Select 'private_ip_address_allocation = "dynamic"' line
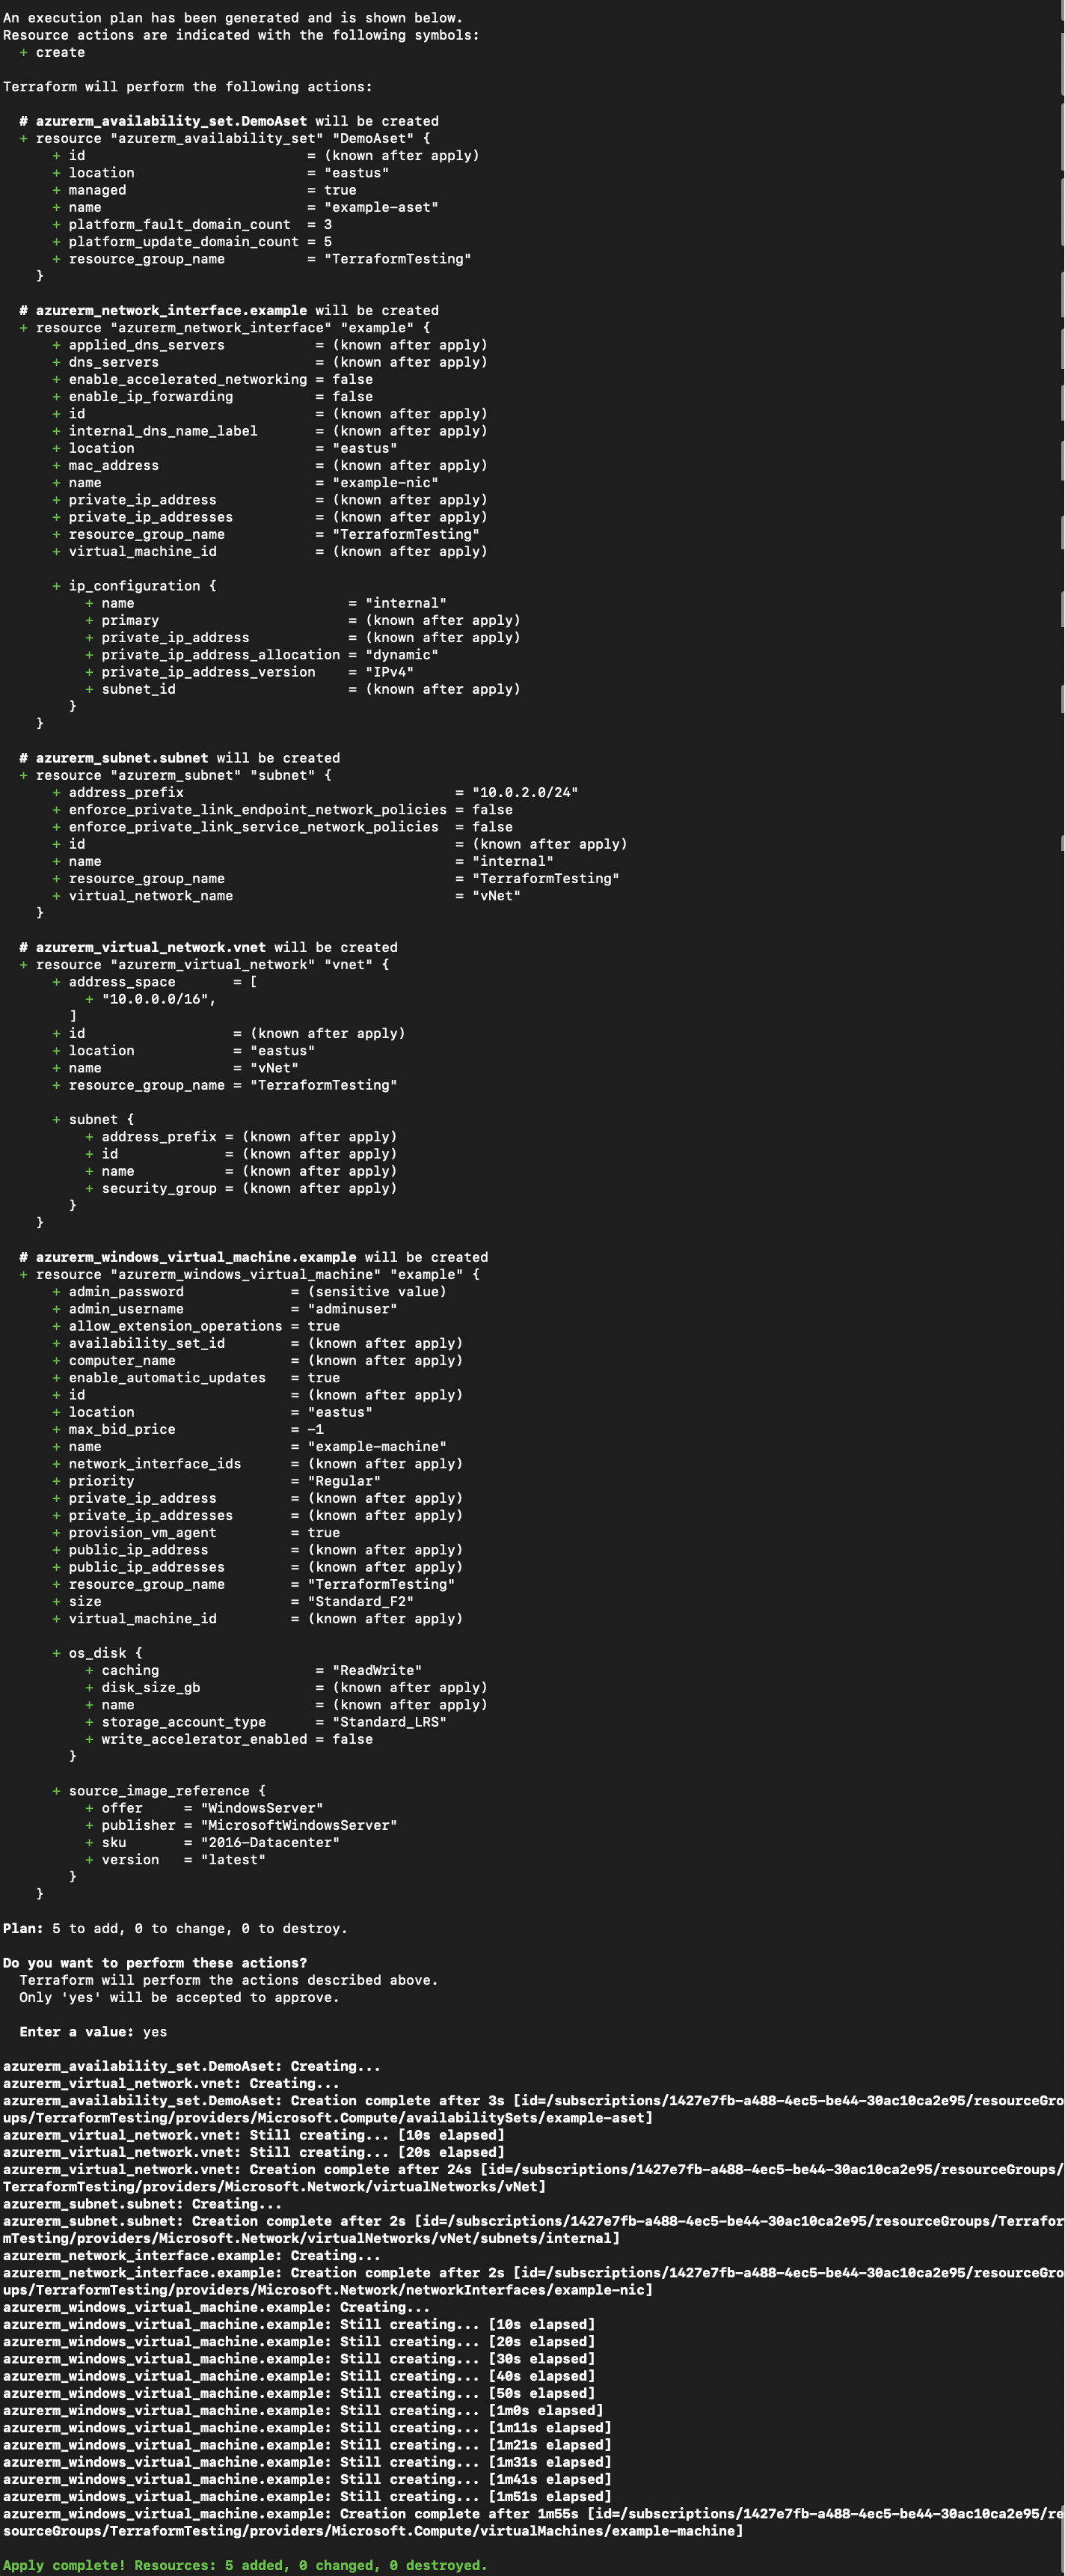Viewport: 1065px width, 2576px height. click(262, 655)
